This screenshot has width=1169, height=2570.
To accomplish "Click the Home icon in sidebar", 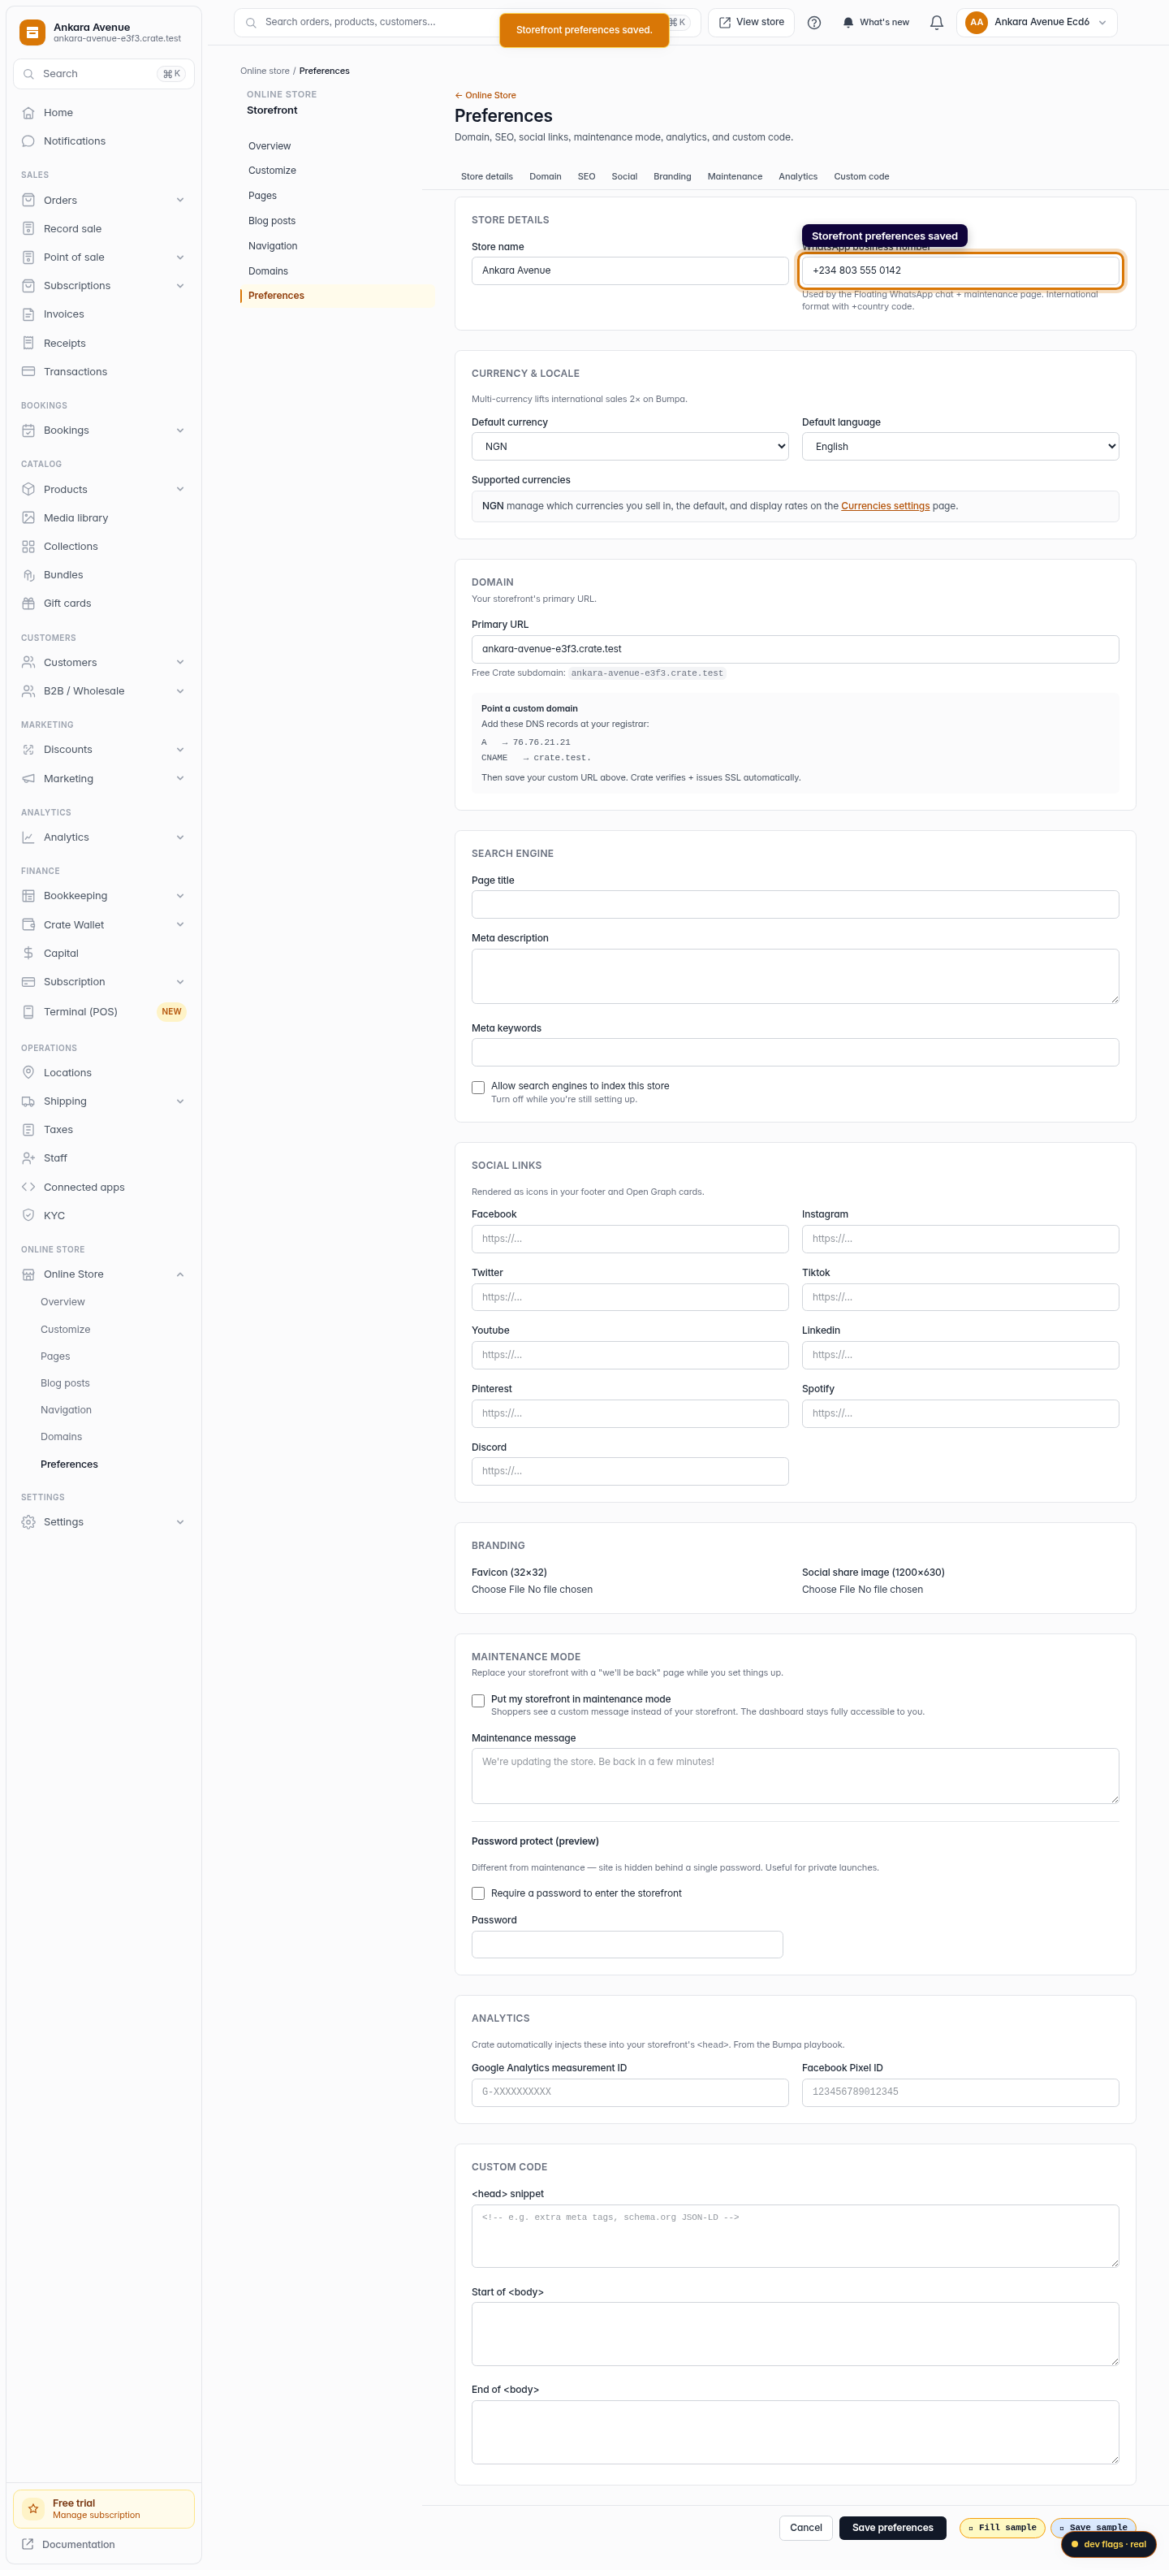I will click(x=28, y=113).
